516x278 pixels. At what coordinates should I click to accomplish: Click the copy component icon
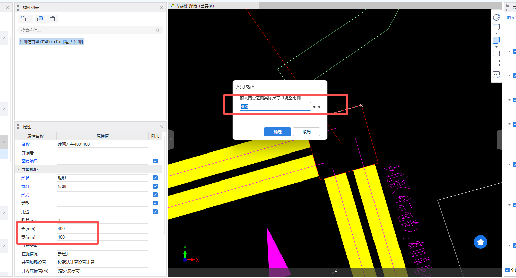40,19
